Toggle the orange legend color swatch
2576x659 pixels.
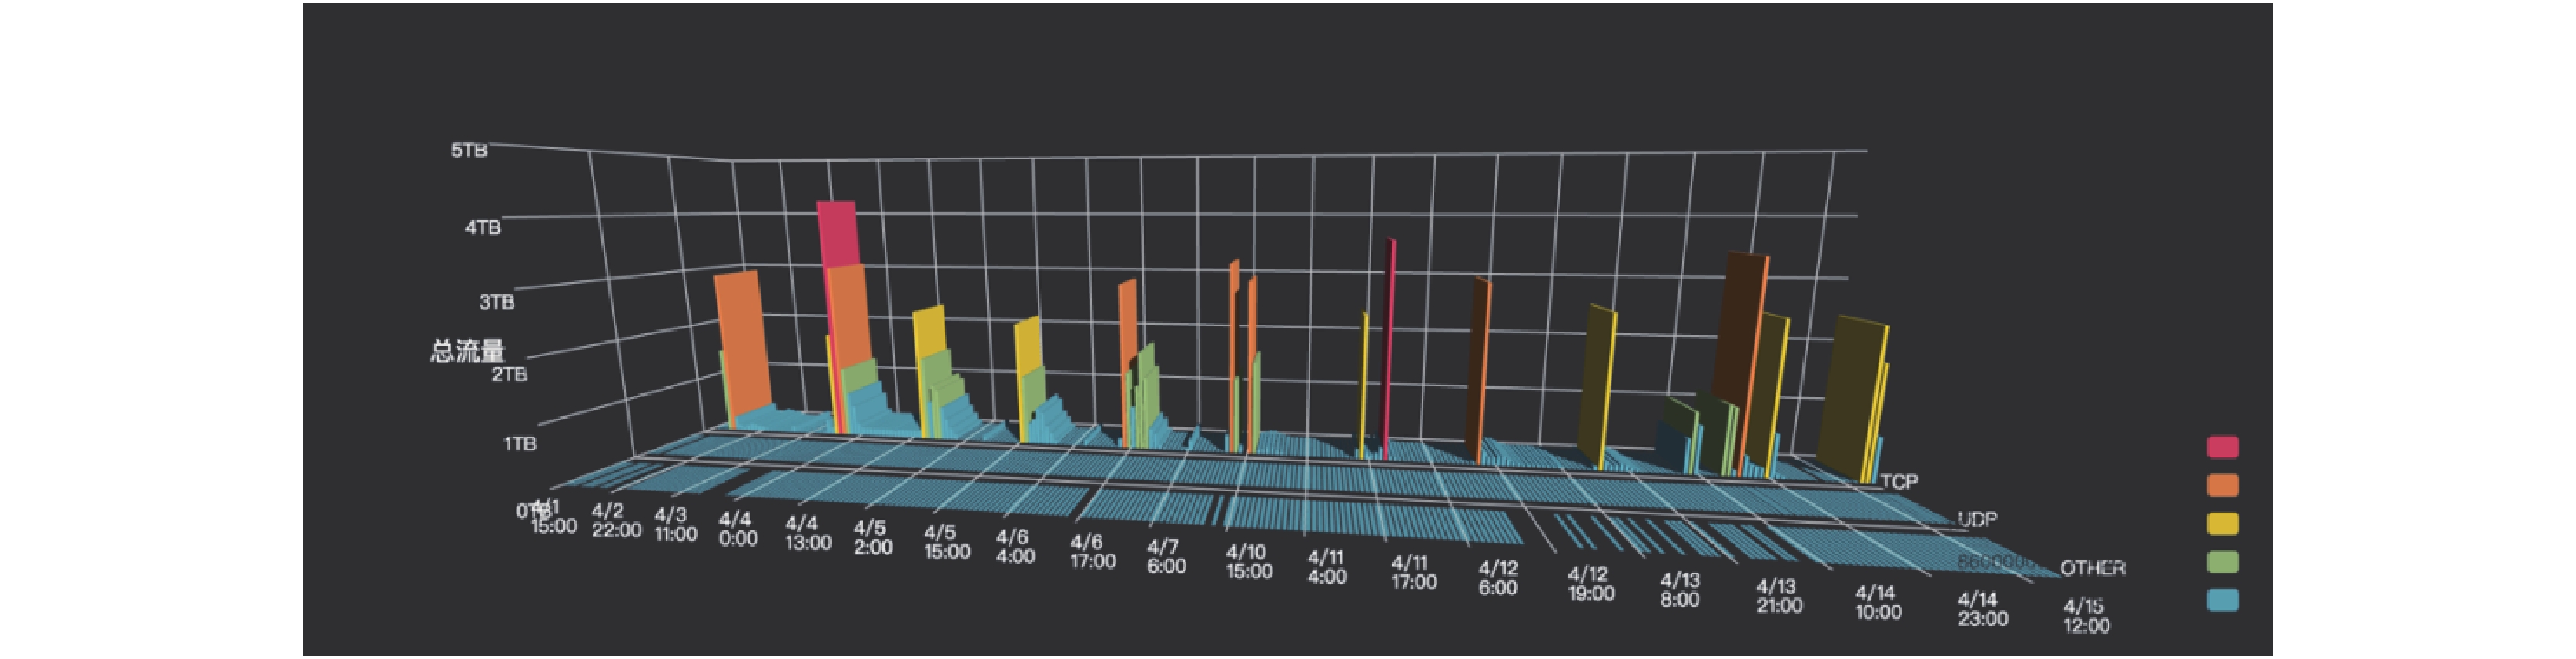[2222, 485]
